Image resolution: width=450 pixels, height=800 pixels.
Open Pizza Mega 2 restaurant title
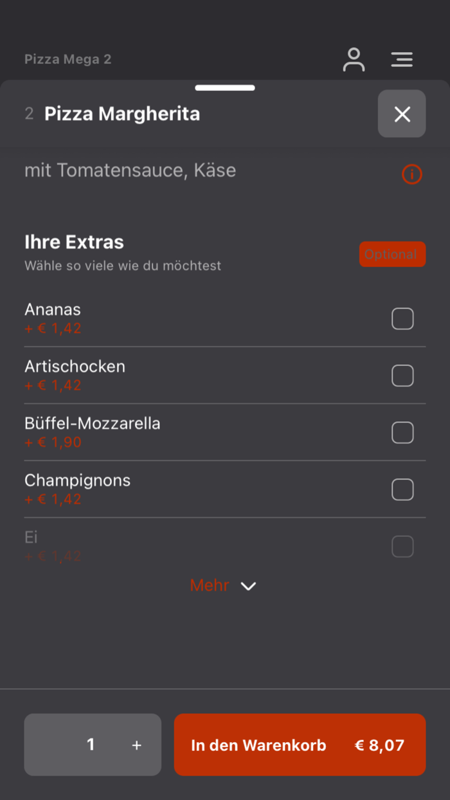pos(67,59)
